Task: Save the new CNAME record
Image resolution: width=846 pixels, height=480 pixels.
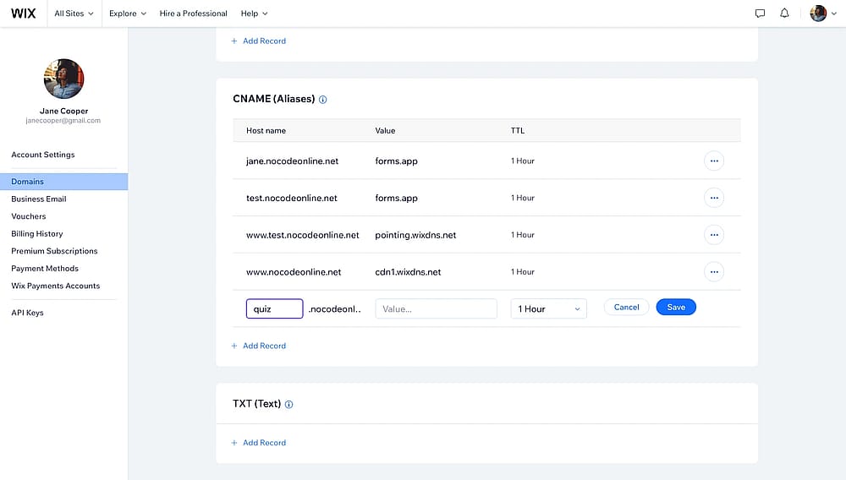Action: [x=676, y=307]
